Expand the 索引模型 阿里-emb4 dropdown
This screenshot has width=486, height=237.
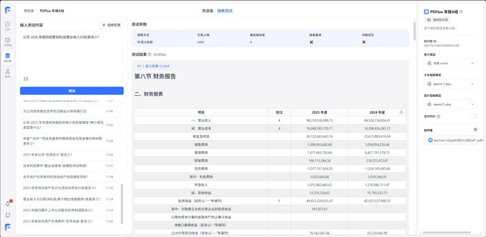(450, 63)
